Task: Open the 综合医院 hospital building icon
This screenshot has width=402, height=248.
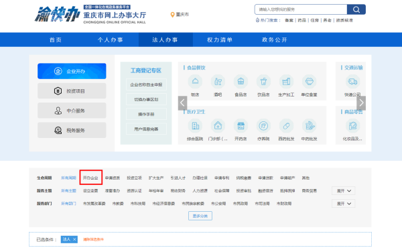Action: click(x=195, y=125)
